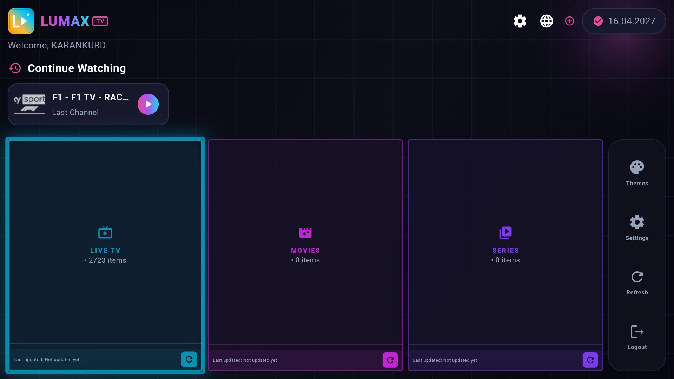Click the Lumax TV app logo
The height and width of the screenshot is (379, 674).
21,21
